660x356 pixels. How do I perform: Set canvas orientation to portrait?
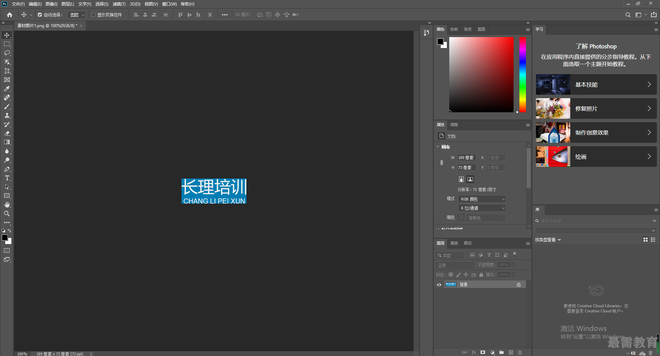click(461, 179)
